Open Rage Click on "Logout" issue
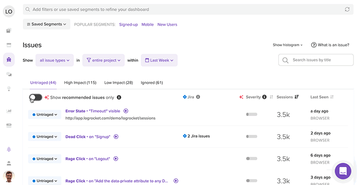 [88, 159]
